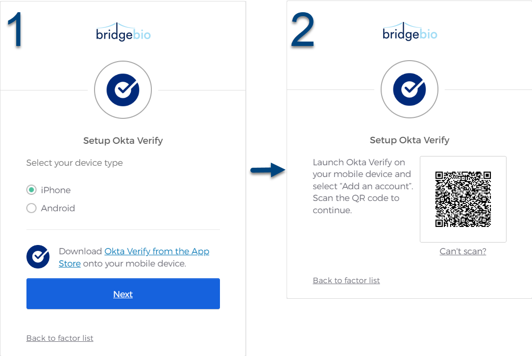Click the large Okta Verify checkmark badge on panel 1
Screen dimensions: 532x356
[122, 89]
